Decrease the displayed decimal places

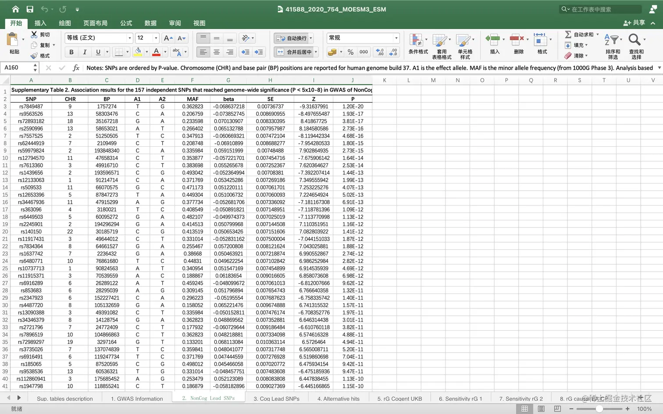coord(393,52)
